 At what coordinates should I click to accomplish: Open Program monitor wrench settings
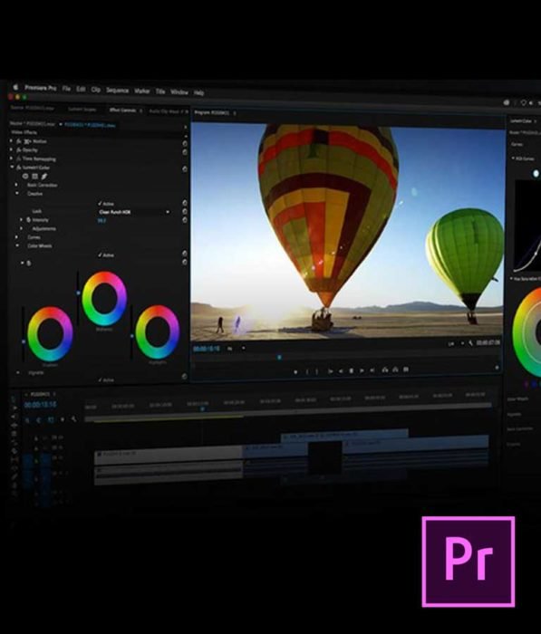[x=470, y=343]
